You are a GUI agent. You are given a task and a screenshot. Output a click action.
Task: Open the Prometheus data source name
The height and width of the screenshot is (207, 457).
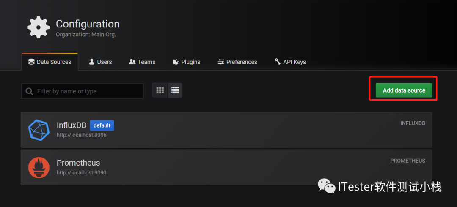[78, 163]
